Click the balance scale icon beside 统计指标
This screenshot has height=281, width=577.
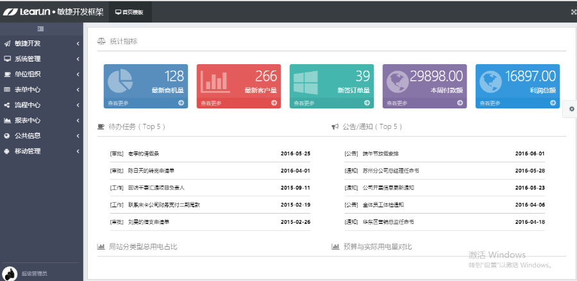pyautogui.click(x=101, y=41)
